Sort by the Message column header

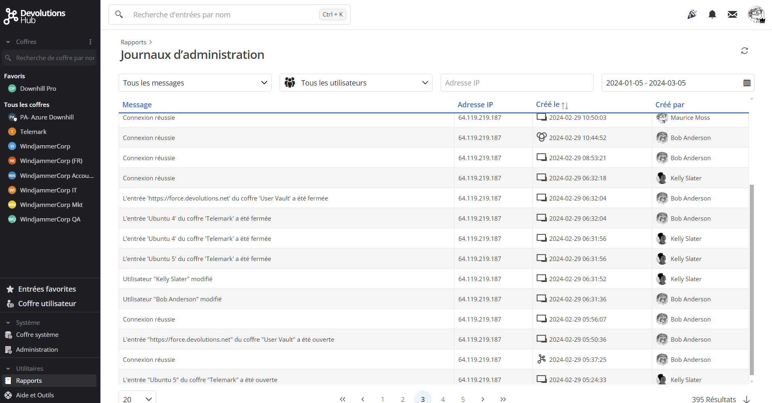click(137, 104)
